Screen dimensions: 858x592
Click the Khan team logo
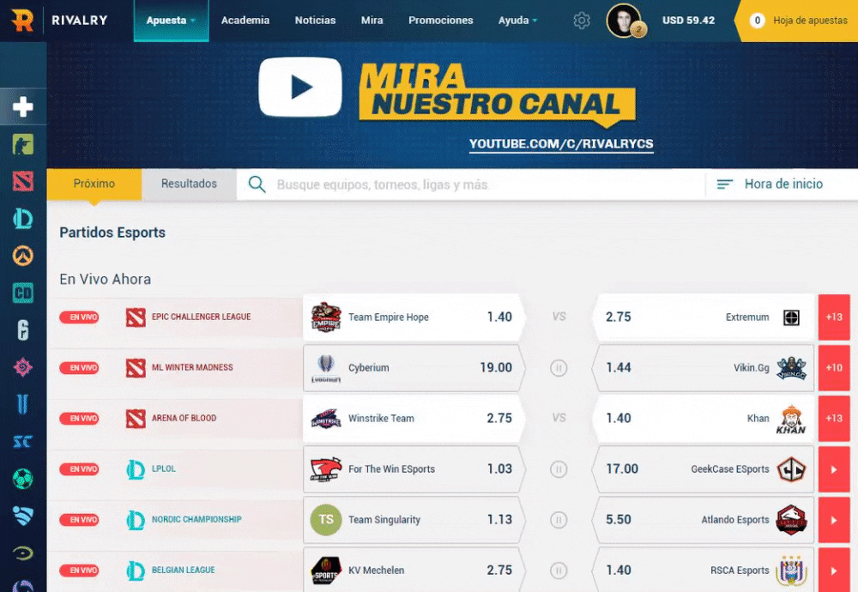(x=791, y=419)
